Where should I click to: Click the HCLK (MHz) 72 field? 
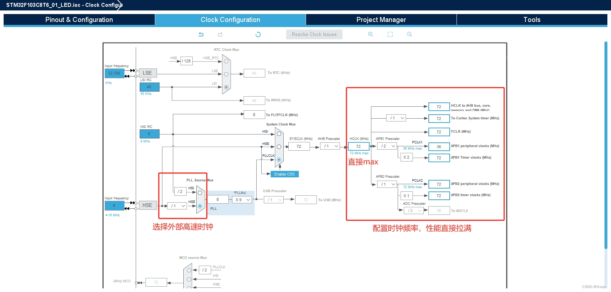[x=359, y=146]
